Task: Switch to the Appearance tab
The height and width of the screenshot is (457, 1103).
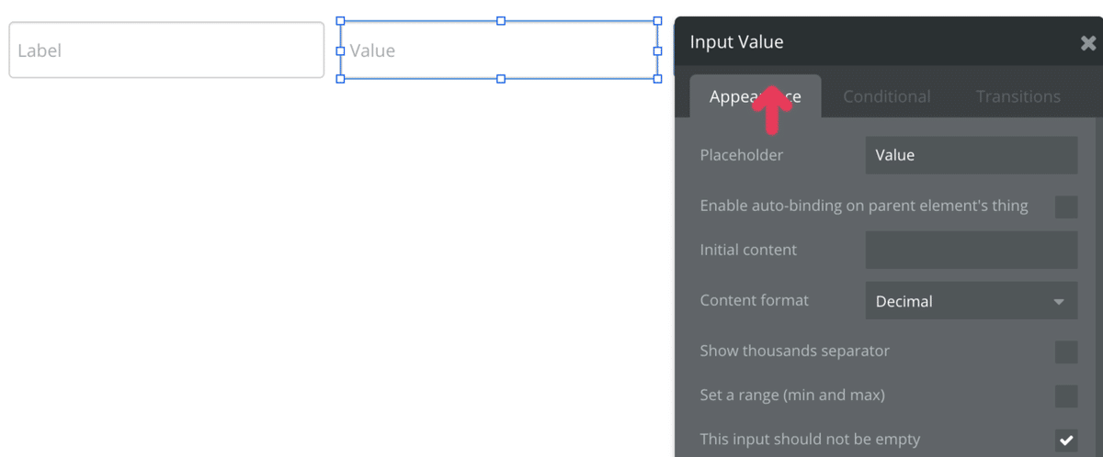Action: tap(755, 96)
